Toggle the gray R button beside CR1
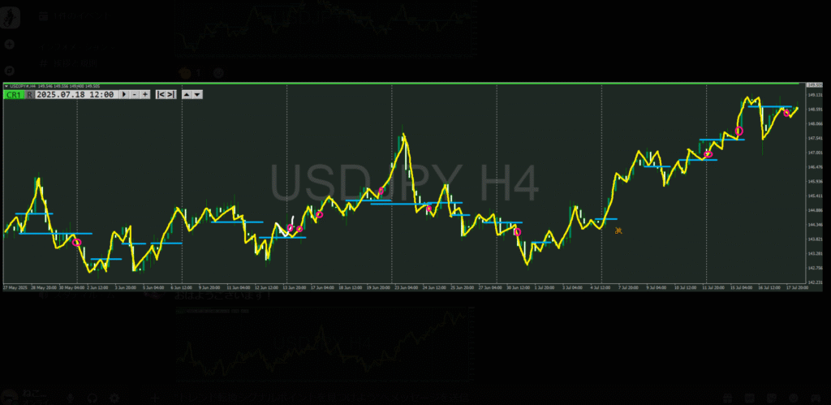831x405 pixels. [x=30, y=94]
